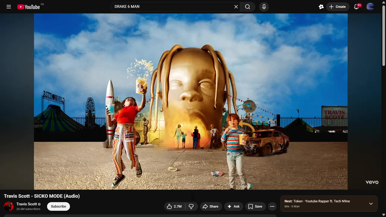Open Travis Scott channel avatar
This screenshot has width=386, height=217.
9,206
